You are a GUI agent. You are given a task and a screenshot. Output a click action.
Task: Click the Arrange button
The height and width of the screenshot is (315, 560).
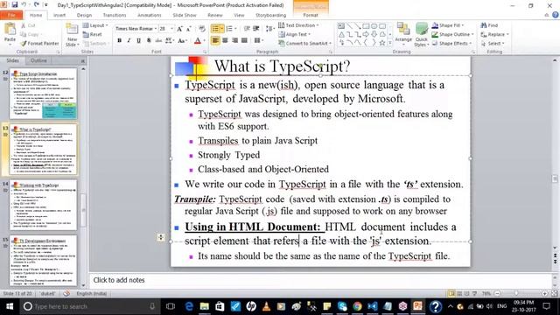point(403,34)
